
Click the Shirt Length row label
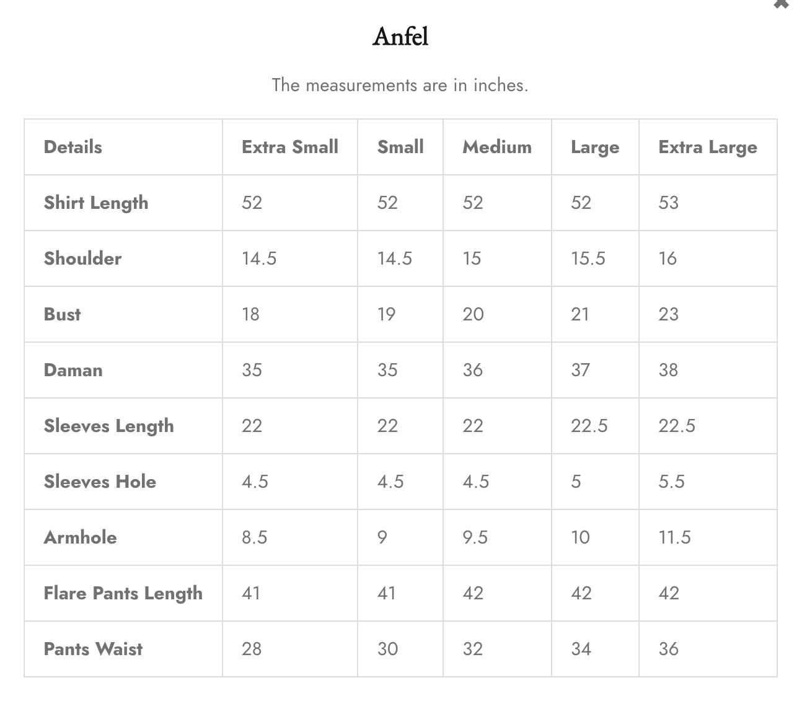[96, 203]
